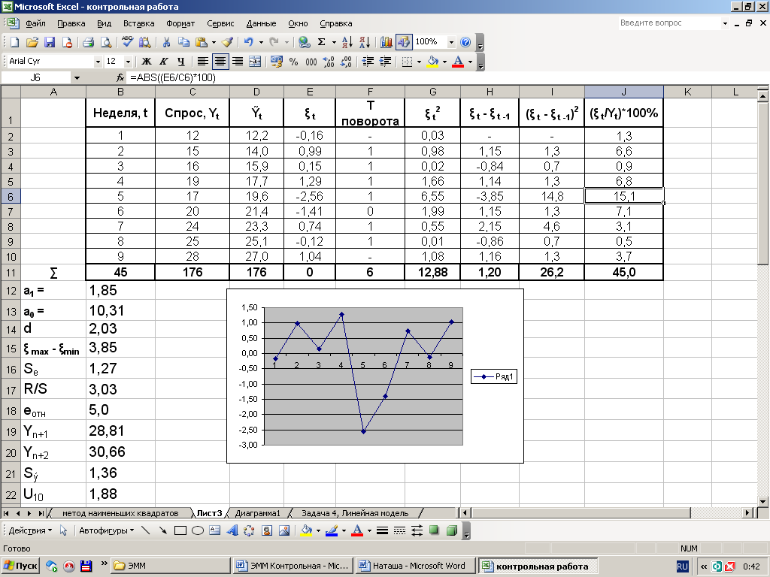Toggle underline formatting (Ч)
This screenshot has height=577, width=770.
[181, 62]
